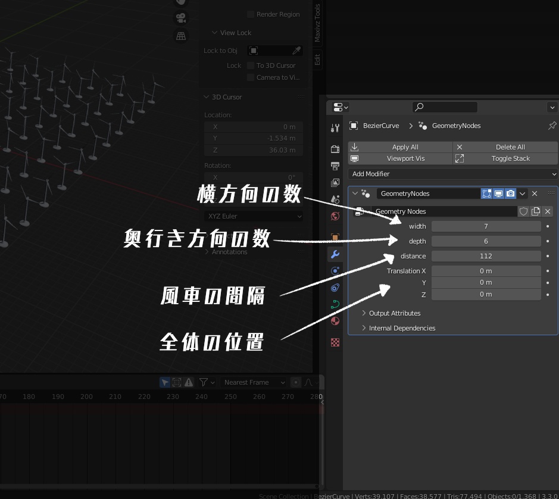Open Texture Properties checker icon

[335, 341]
